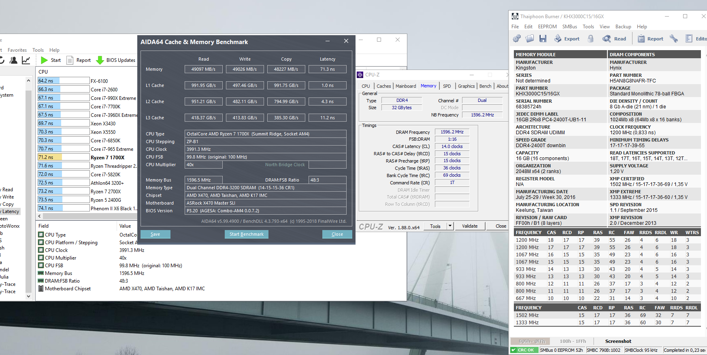Switch to the CPU tab in CPU-Z

[366, 86]
